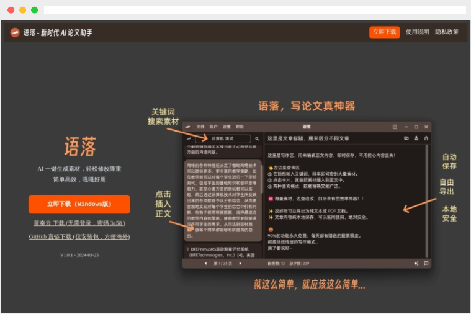
Task: Open the 文件 menu in app window
Action: 200,127
